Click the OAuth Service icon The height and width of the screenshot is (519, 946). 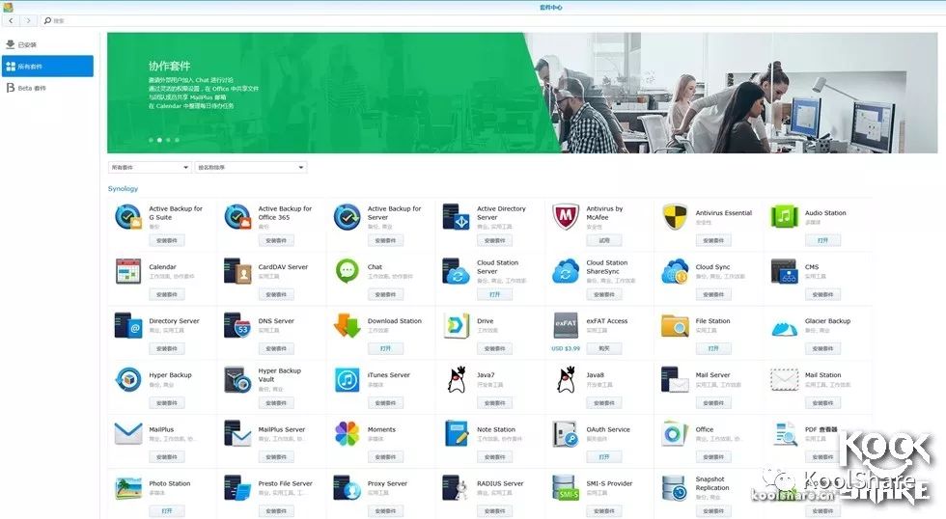566,434
